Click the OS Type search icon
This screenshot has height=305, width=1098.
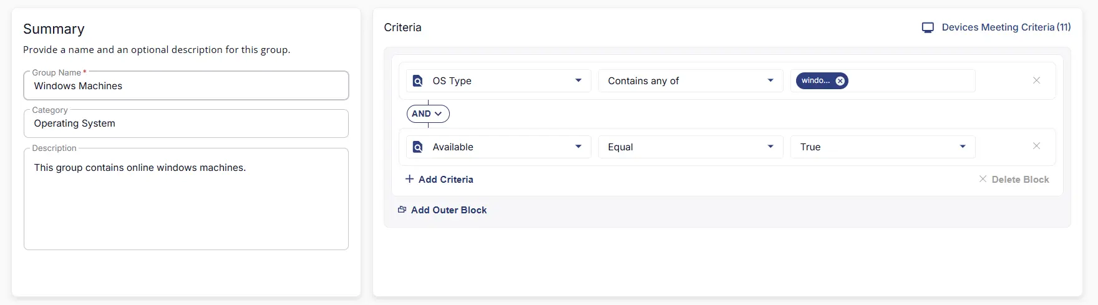418,81
